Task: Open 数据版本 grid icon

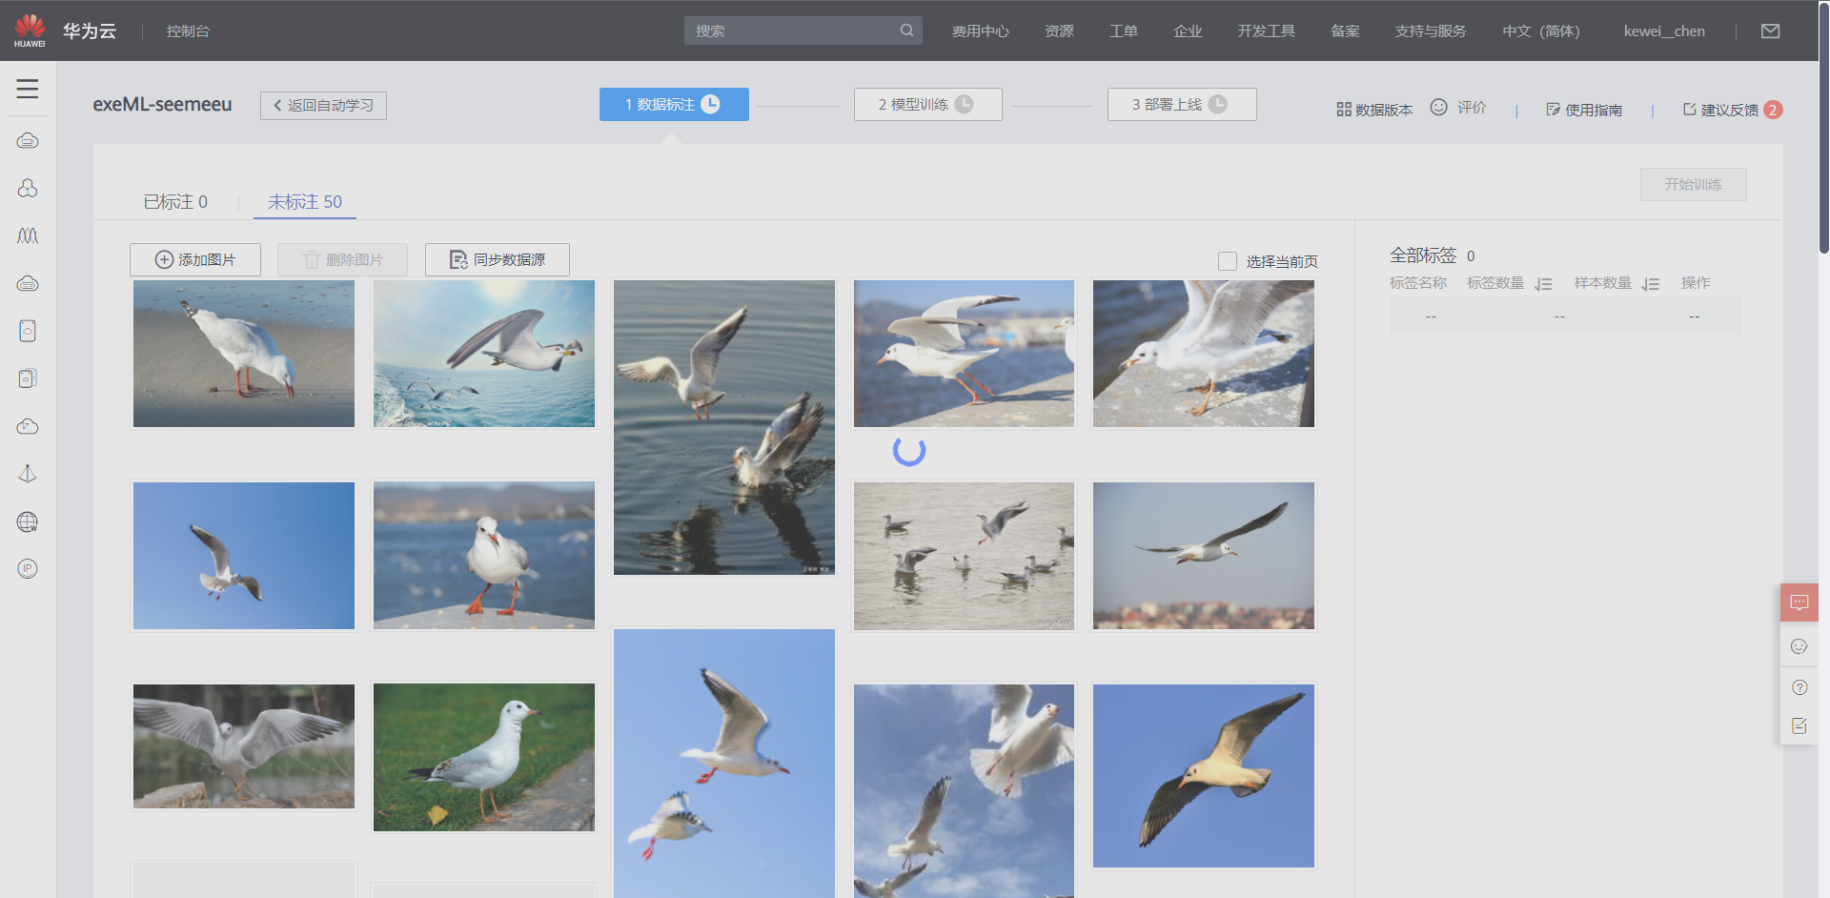Action: click(x=1344, y=110)
